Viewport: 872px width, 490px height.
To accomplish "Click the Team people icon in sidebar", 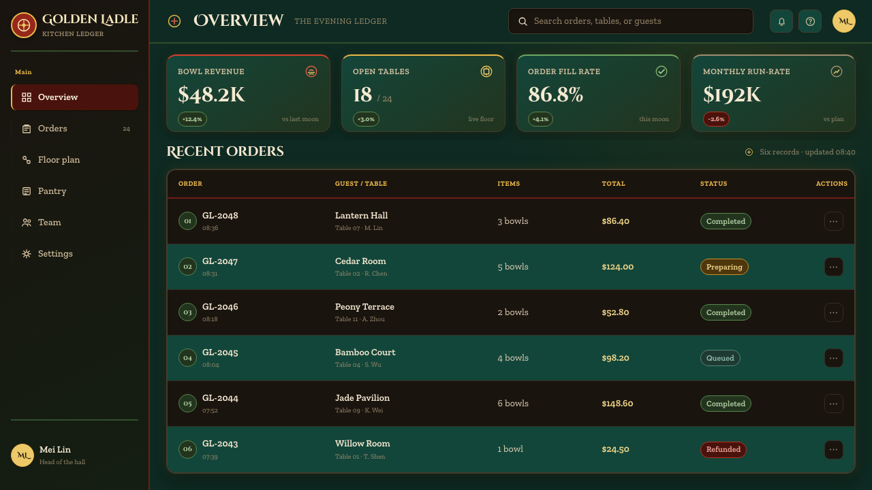I will pos(27,223).
